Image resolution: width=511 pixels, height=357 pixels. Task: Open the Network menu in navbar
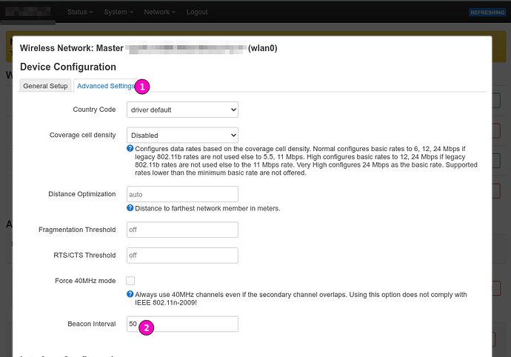pos(160,12)
